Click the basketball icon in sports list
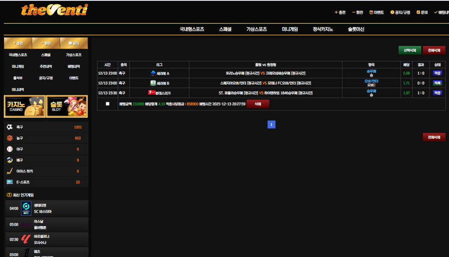This screenshot has height=257, width=449. coord(10,138)
